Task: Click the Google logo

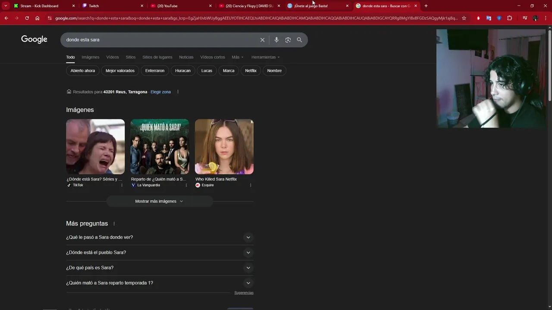Action: (x=34, y=39)
